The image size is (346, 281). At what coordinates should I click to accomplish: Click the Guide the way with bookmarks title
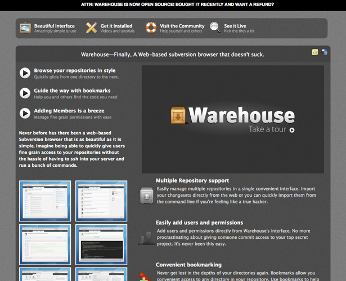(72, 90)
